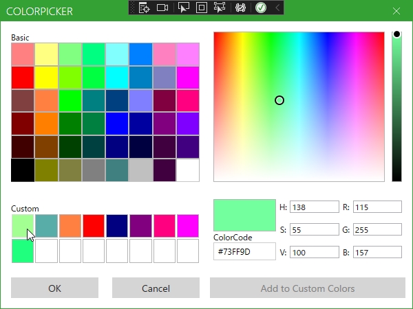Pick the white swatch in Basic colors
Image resolution: width=413 pixels, height=309 pixels.
[188, 170]
